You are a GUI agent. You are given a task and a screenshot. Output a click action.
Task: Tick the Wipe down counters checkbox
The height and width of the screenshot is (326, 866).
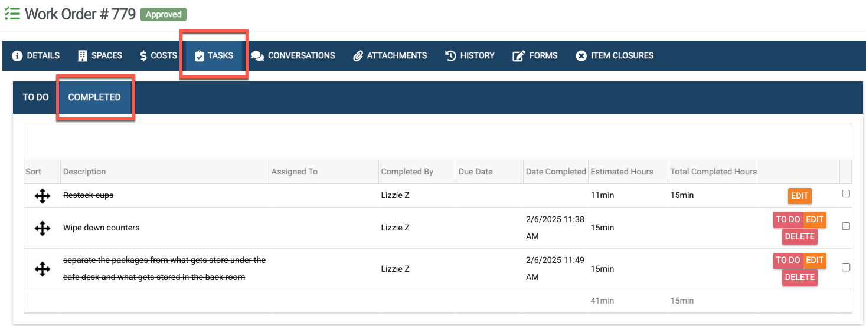point(846,226)
